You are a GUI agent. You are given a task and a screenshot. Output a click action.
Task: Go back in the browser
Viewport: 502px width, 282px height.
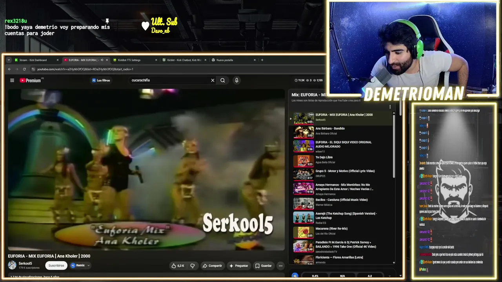click(x=10, y=69)
